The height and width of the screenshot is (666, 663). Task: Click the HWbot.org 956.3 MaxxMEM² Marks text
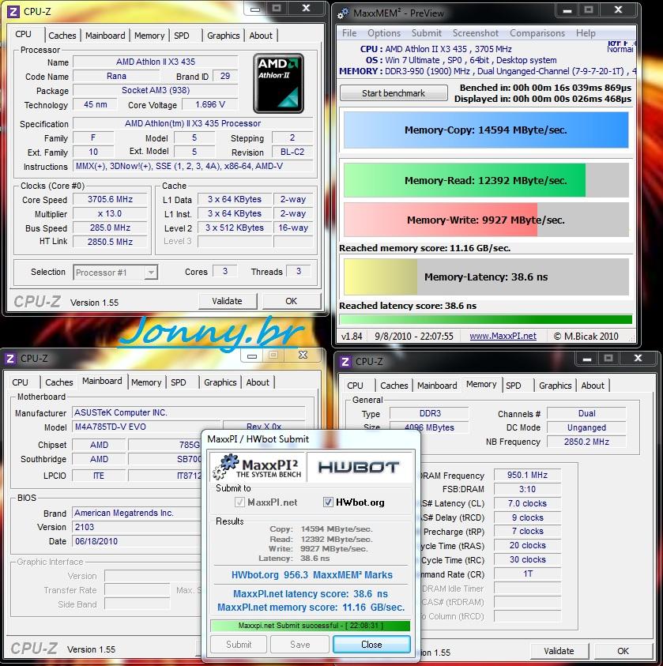tap(312, 575)
